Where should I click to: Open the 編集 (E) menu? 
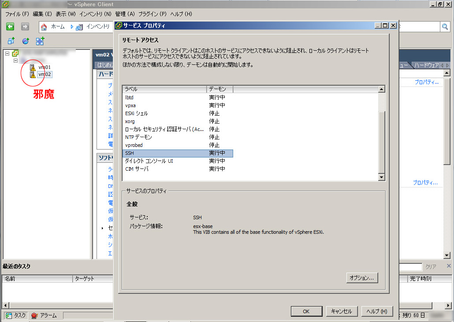(x=42, y=14)
